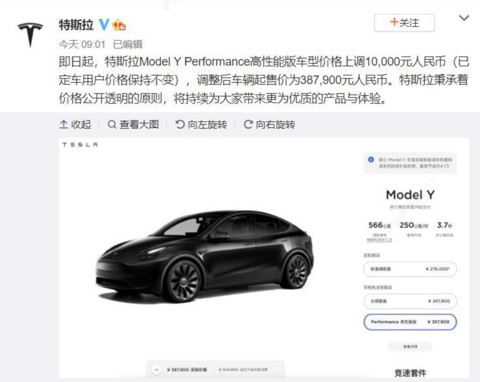Select the ¥347,900 long range option
Screen dimensions: 480x382
click(410, 301)
